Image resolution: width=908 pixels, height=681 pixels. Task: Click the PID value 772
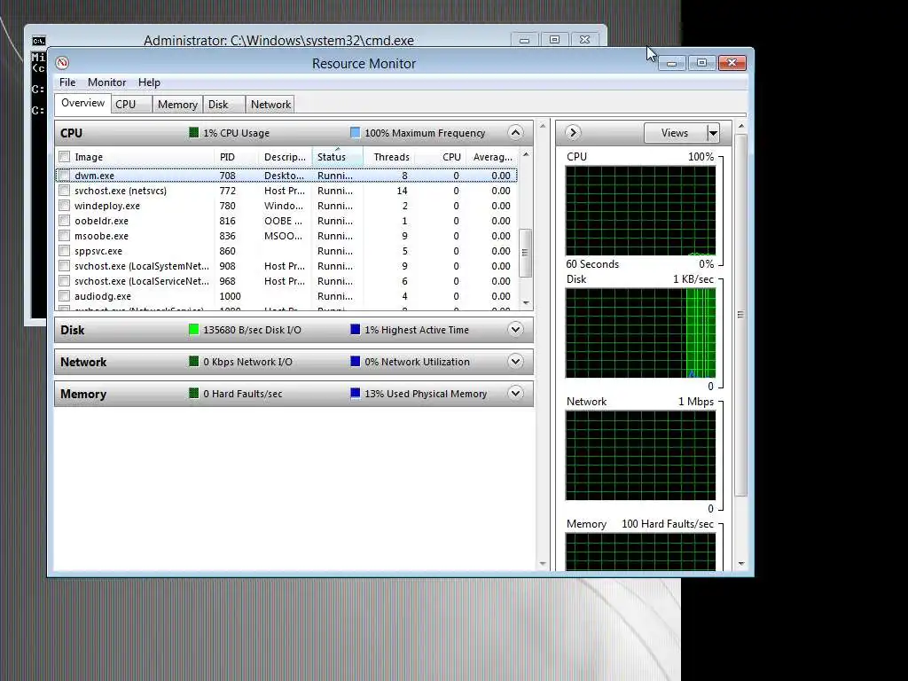(x=228, y=191)
